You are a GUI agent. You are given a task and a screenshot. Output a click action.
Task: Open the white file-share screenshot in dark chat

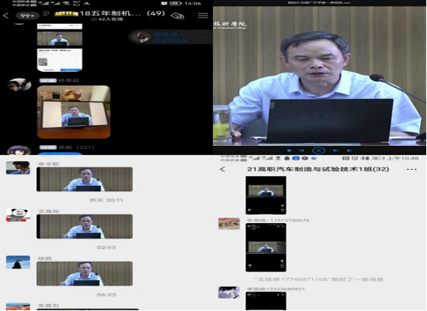59,60
